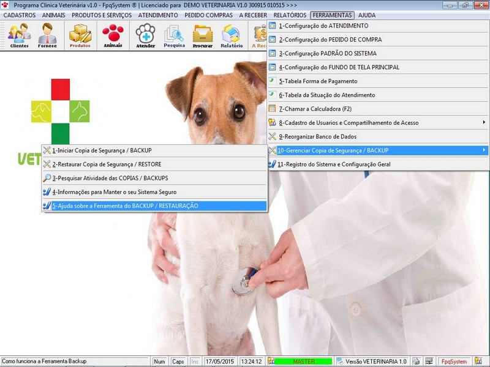Image resolution: width=490 pixels, height=367 pixels.
Task: Select 5-Tabela Forma de Pagamento
Action: [x=378, y=81]
